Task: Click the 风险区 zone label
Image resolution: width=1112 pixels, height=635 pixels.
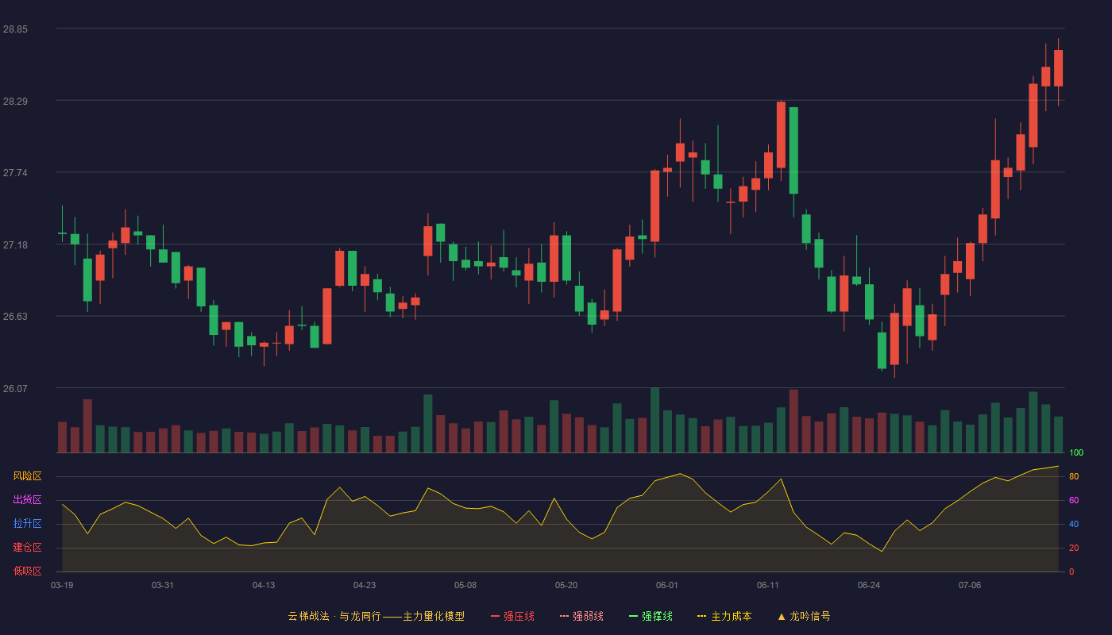Action: (x=27, y=476)
